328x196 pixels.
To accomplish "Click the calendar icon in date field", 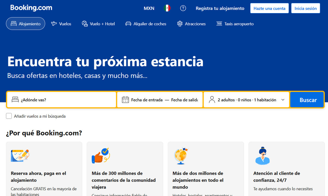I will click(125, 100).
